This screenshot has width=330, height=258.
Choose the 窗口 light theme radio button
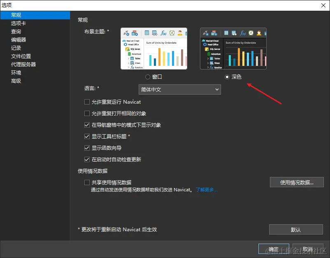click(x=148, y=77)
